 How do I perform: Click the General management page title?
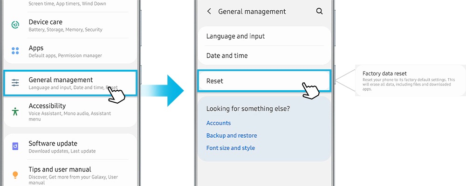click(x=252, y=11)
